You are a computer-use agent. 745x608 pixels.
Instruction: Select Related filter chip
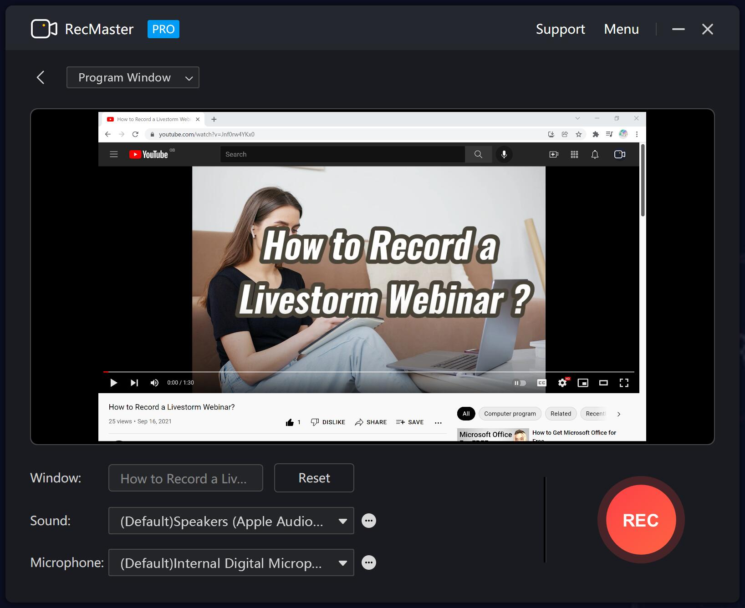click(x=561, y=414)
